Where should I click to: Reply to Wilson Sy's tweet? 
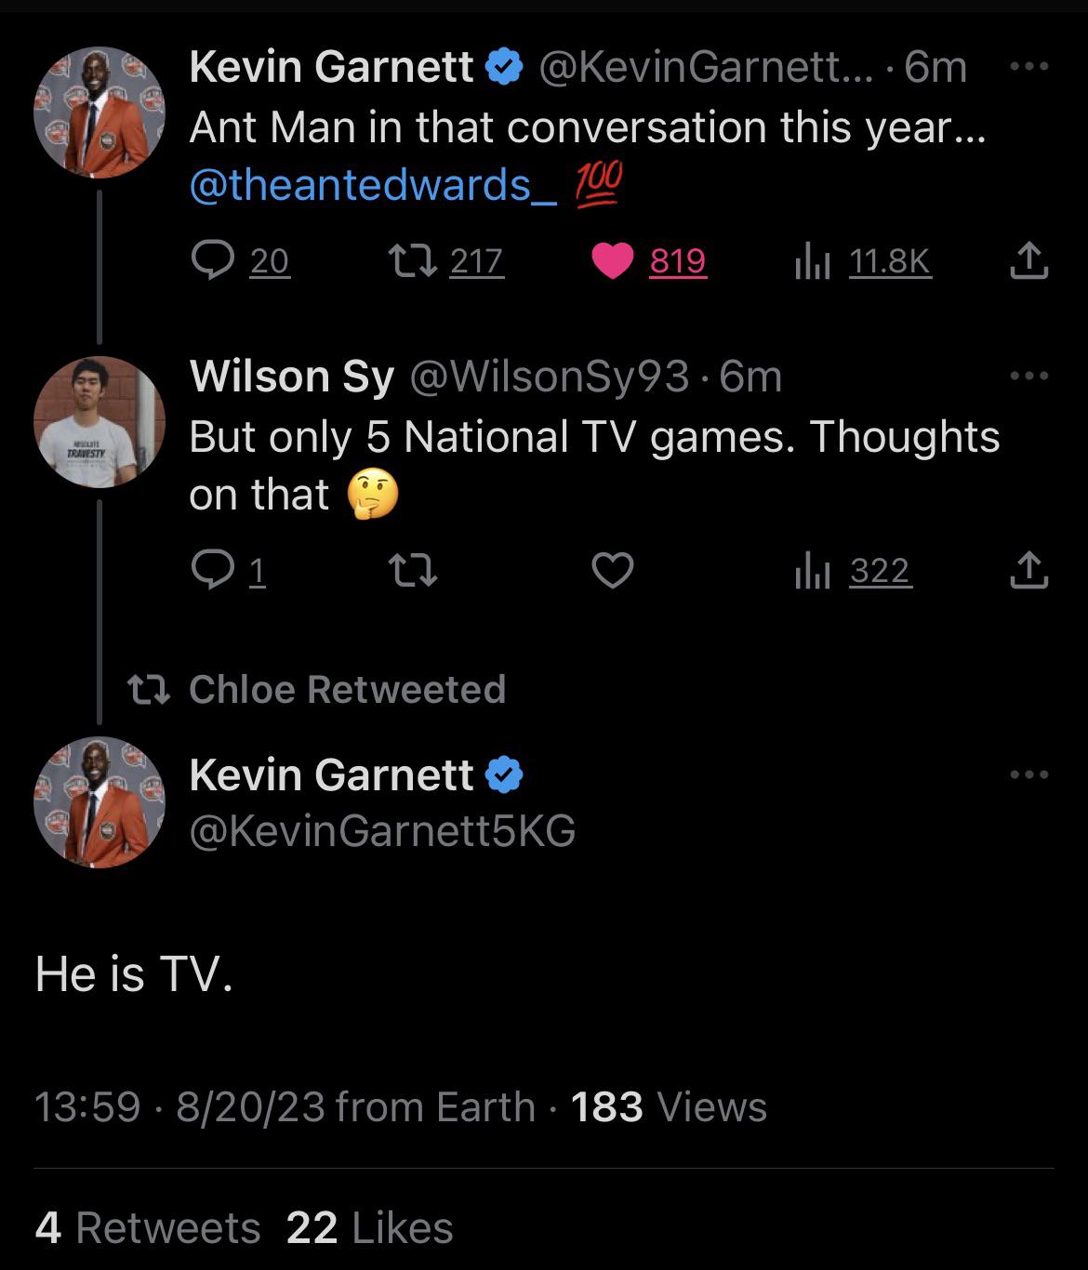coord(213,570)
